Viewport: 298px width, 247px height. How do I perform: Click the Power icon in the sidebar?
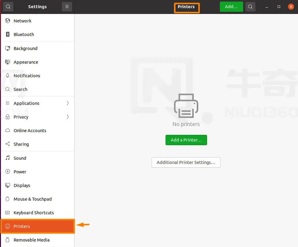pyautogui.click(x=8, y=172)
